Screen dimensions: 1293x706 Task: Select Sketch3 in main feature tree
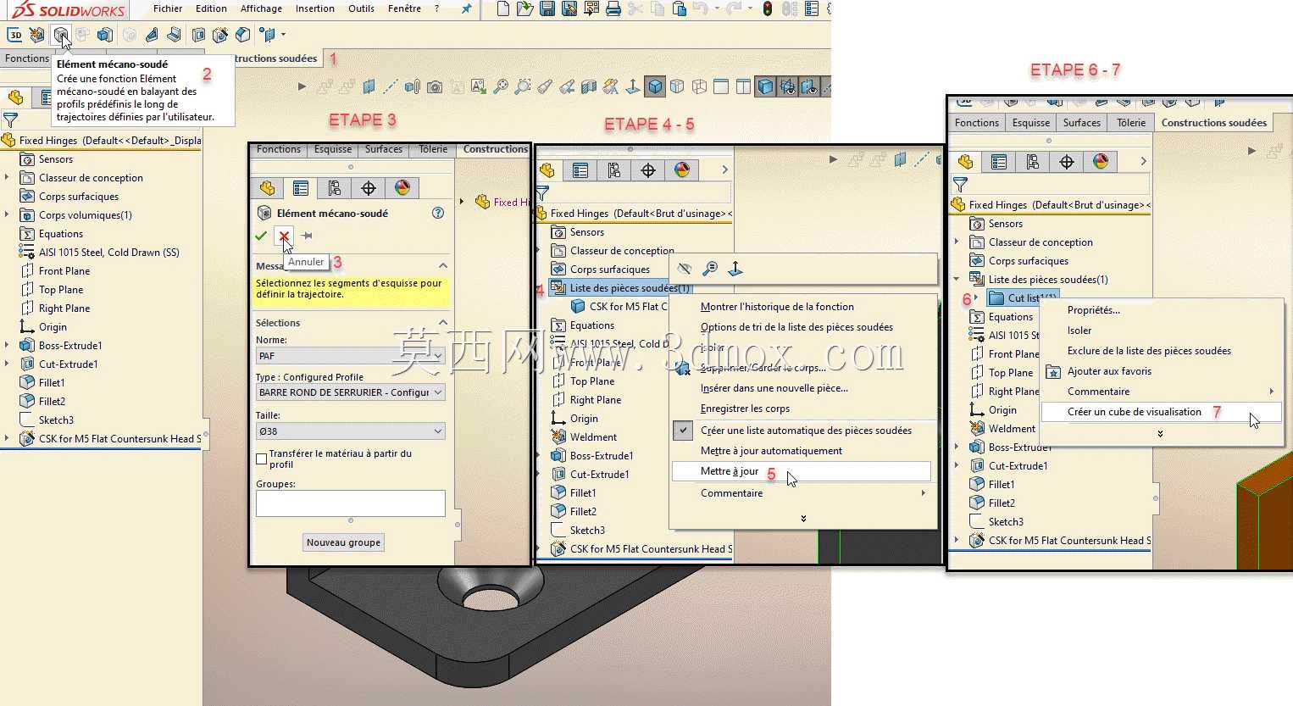tap(56, 420)
